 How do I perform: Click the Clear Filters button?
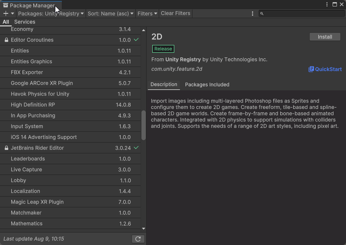(176, 13)
